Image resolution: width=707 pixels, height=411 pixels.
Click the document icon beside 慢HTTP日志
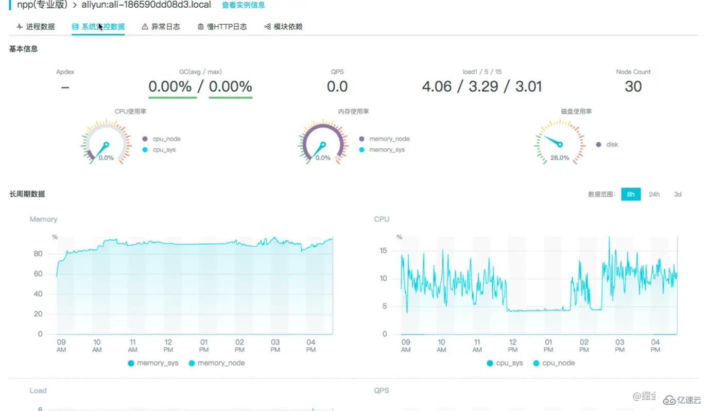(201, 27)
